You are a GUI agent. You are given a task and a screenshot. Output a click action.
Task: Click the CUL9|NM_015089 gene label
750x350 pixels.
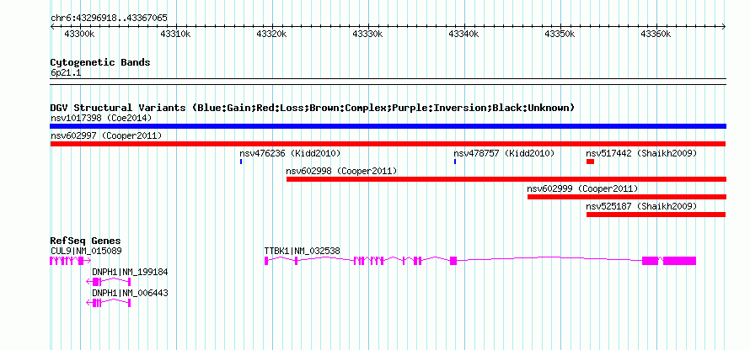click(86, 251)
